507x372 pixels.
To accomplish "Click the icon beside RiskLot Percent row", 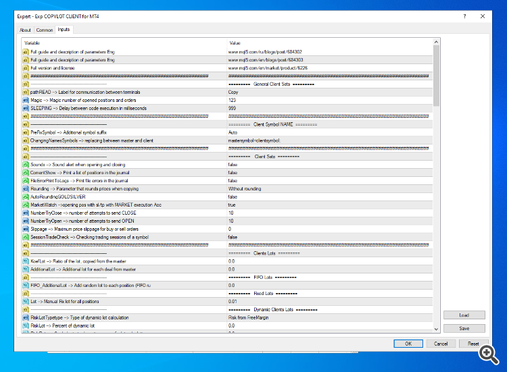I will coord(26,326).
